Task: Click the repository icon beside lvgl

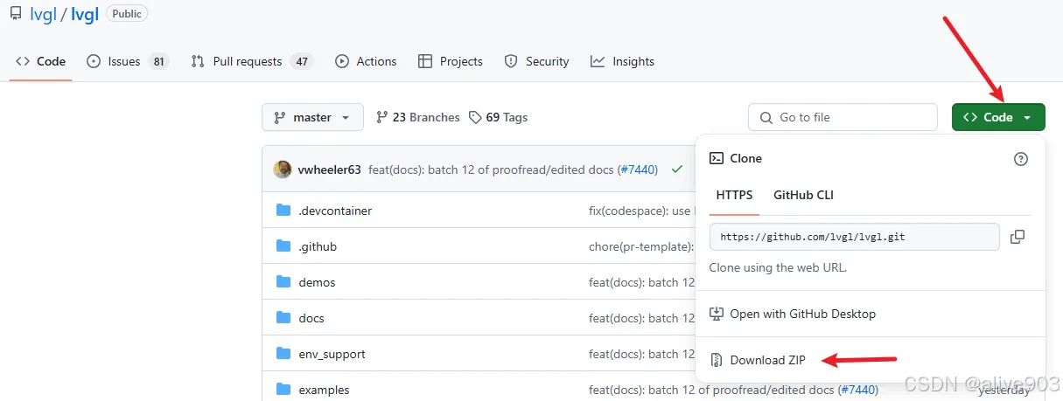Action: point(16,14)
